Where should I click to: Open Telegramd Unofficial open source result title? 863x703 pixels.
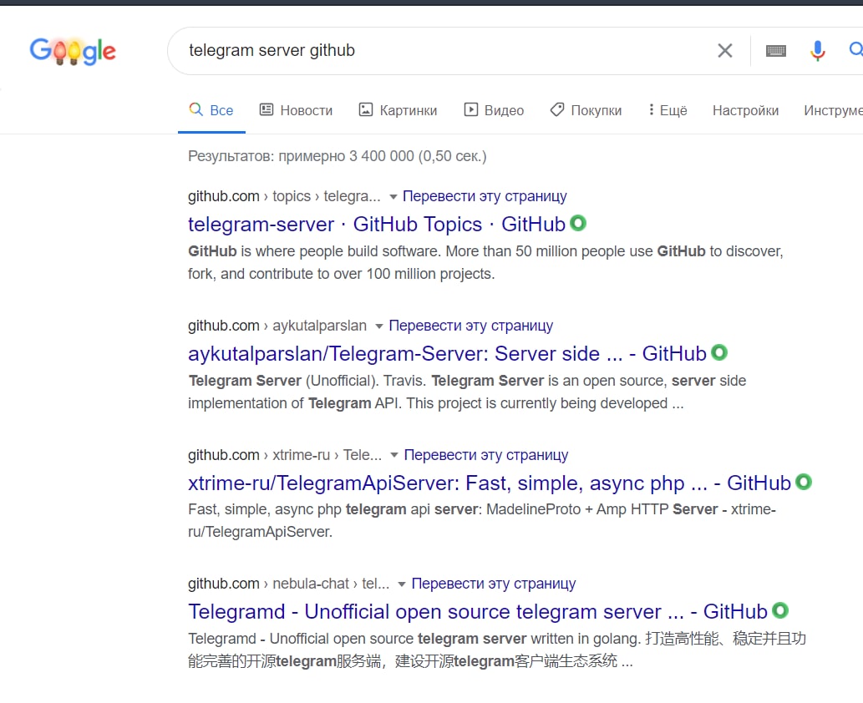click(x=478, y=612)
